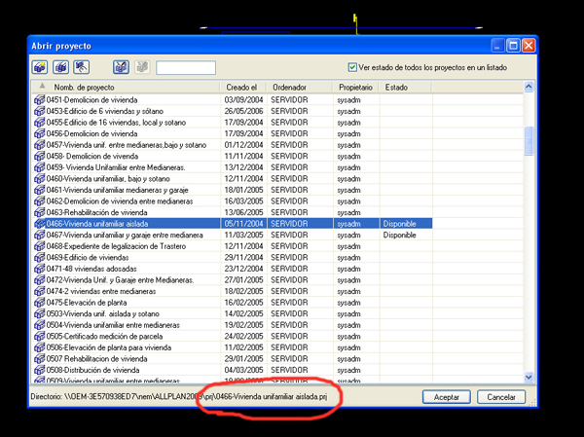This screenshot has height=437, width=584.
Task: Select '0507 Rehabilitacion de vivienda' project
Action: pos(96,359)
